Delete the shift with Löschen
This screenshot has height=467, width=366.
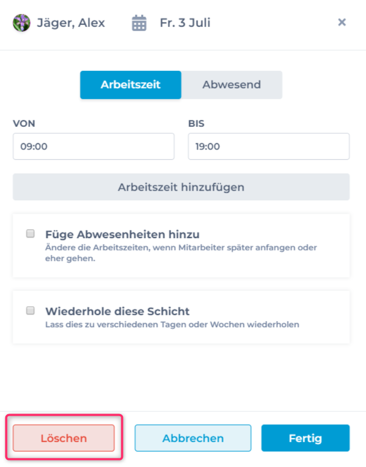point(64,438)
